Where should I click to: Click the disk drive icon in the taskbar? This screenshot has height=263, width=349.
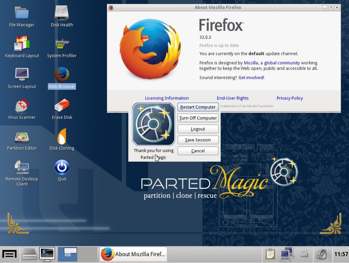pyautogui.click(x=29, y=254)
